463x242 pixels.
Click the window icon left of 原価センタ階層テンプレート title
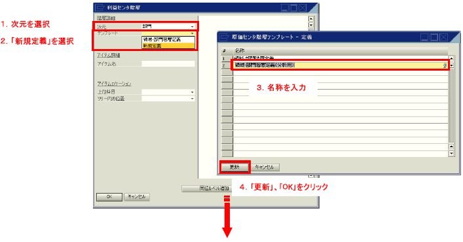point(224,37)
